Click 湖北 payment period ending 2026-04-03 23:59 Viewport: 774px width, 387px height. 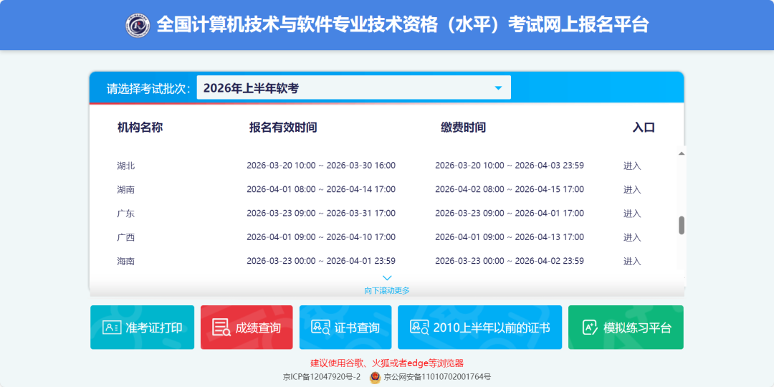pos(510,166)
